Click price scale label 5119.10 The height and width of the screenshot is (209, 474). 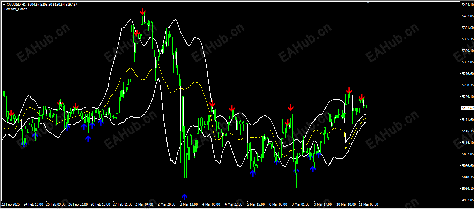467,143
